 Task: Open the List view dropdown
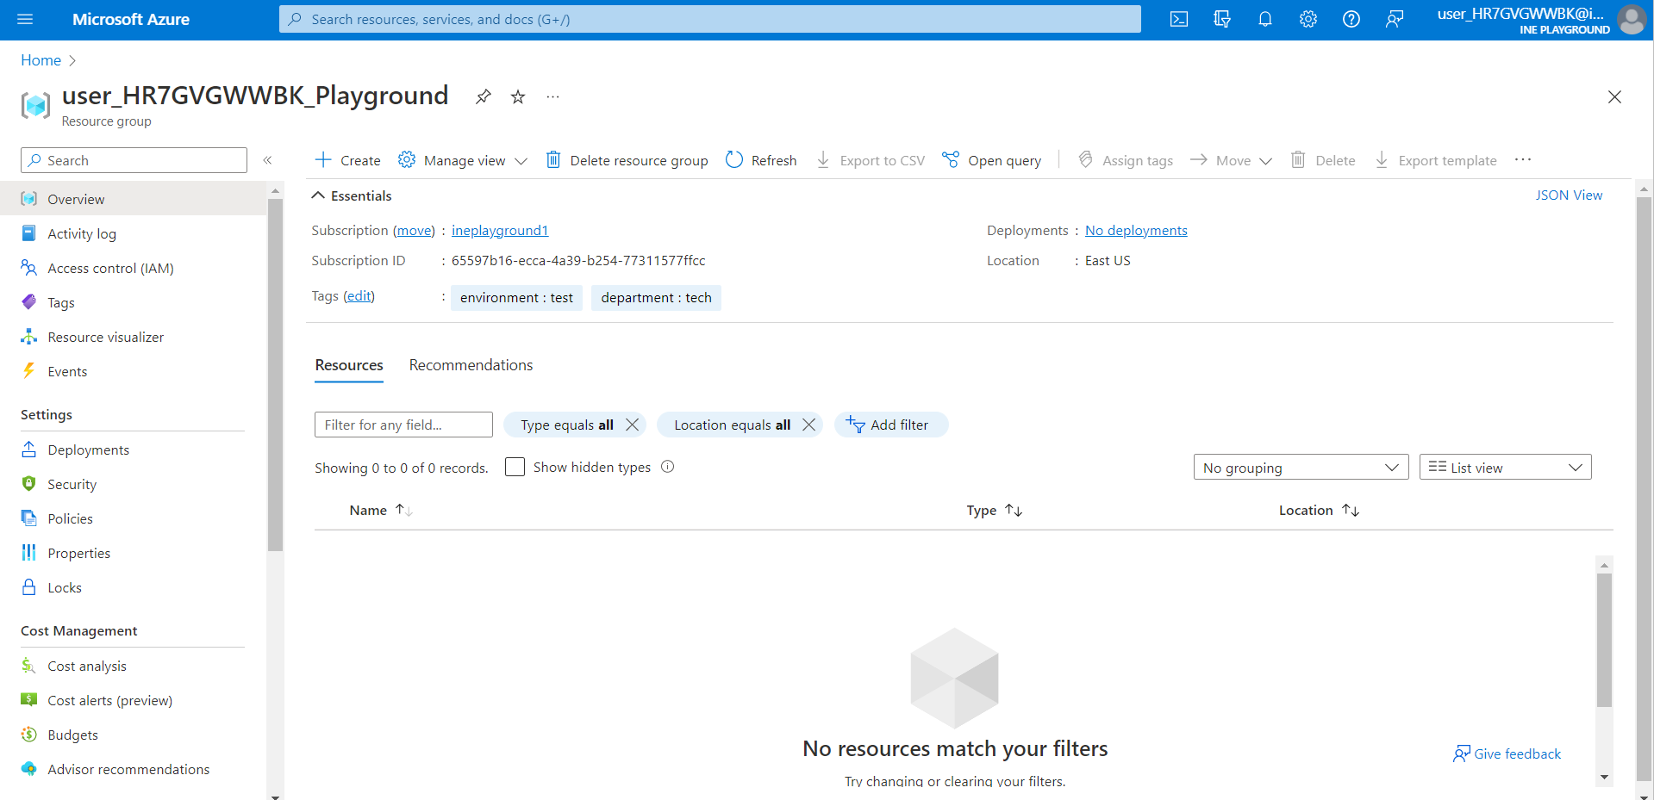point(1504,467)
